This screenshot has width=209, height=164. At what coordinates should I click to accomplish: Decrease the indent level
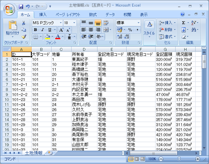pos(84,36)
